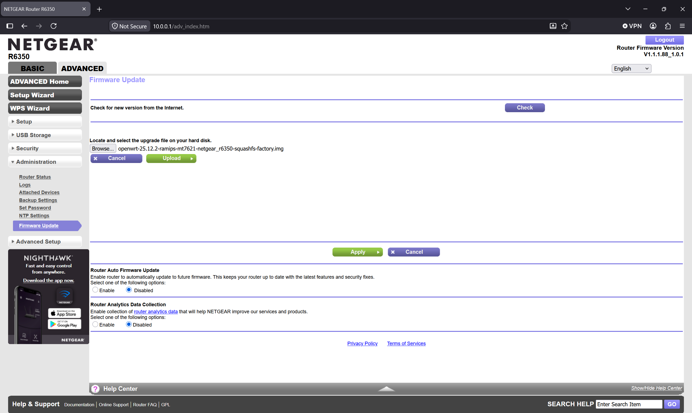The height and width of the screenshot is (413, 692).
Task: Open the browser account profile icon
Action: 653,26
